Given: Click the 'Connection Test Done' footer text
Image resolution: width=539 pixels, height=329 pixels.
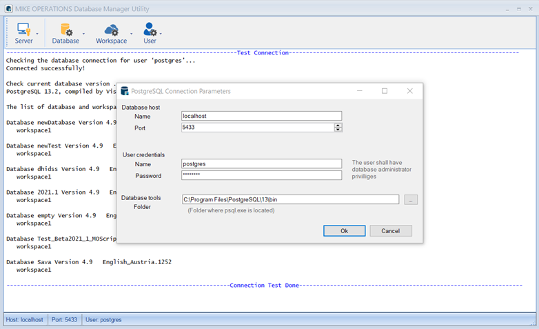Looking at the screenshot, I should [x=265, y=286].
